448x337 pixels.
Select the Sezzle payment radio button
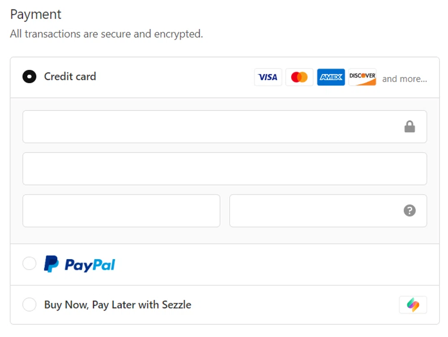pyautogui.click(x=30, y=304)
